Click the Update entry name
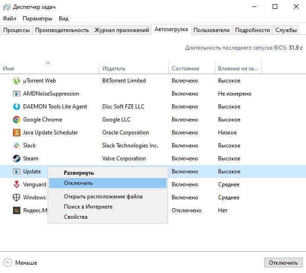306x273 pixels. tap(32, 171)
